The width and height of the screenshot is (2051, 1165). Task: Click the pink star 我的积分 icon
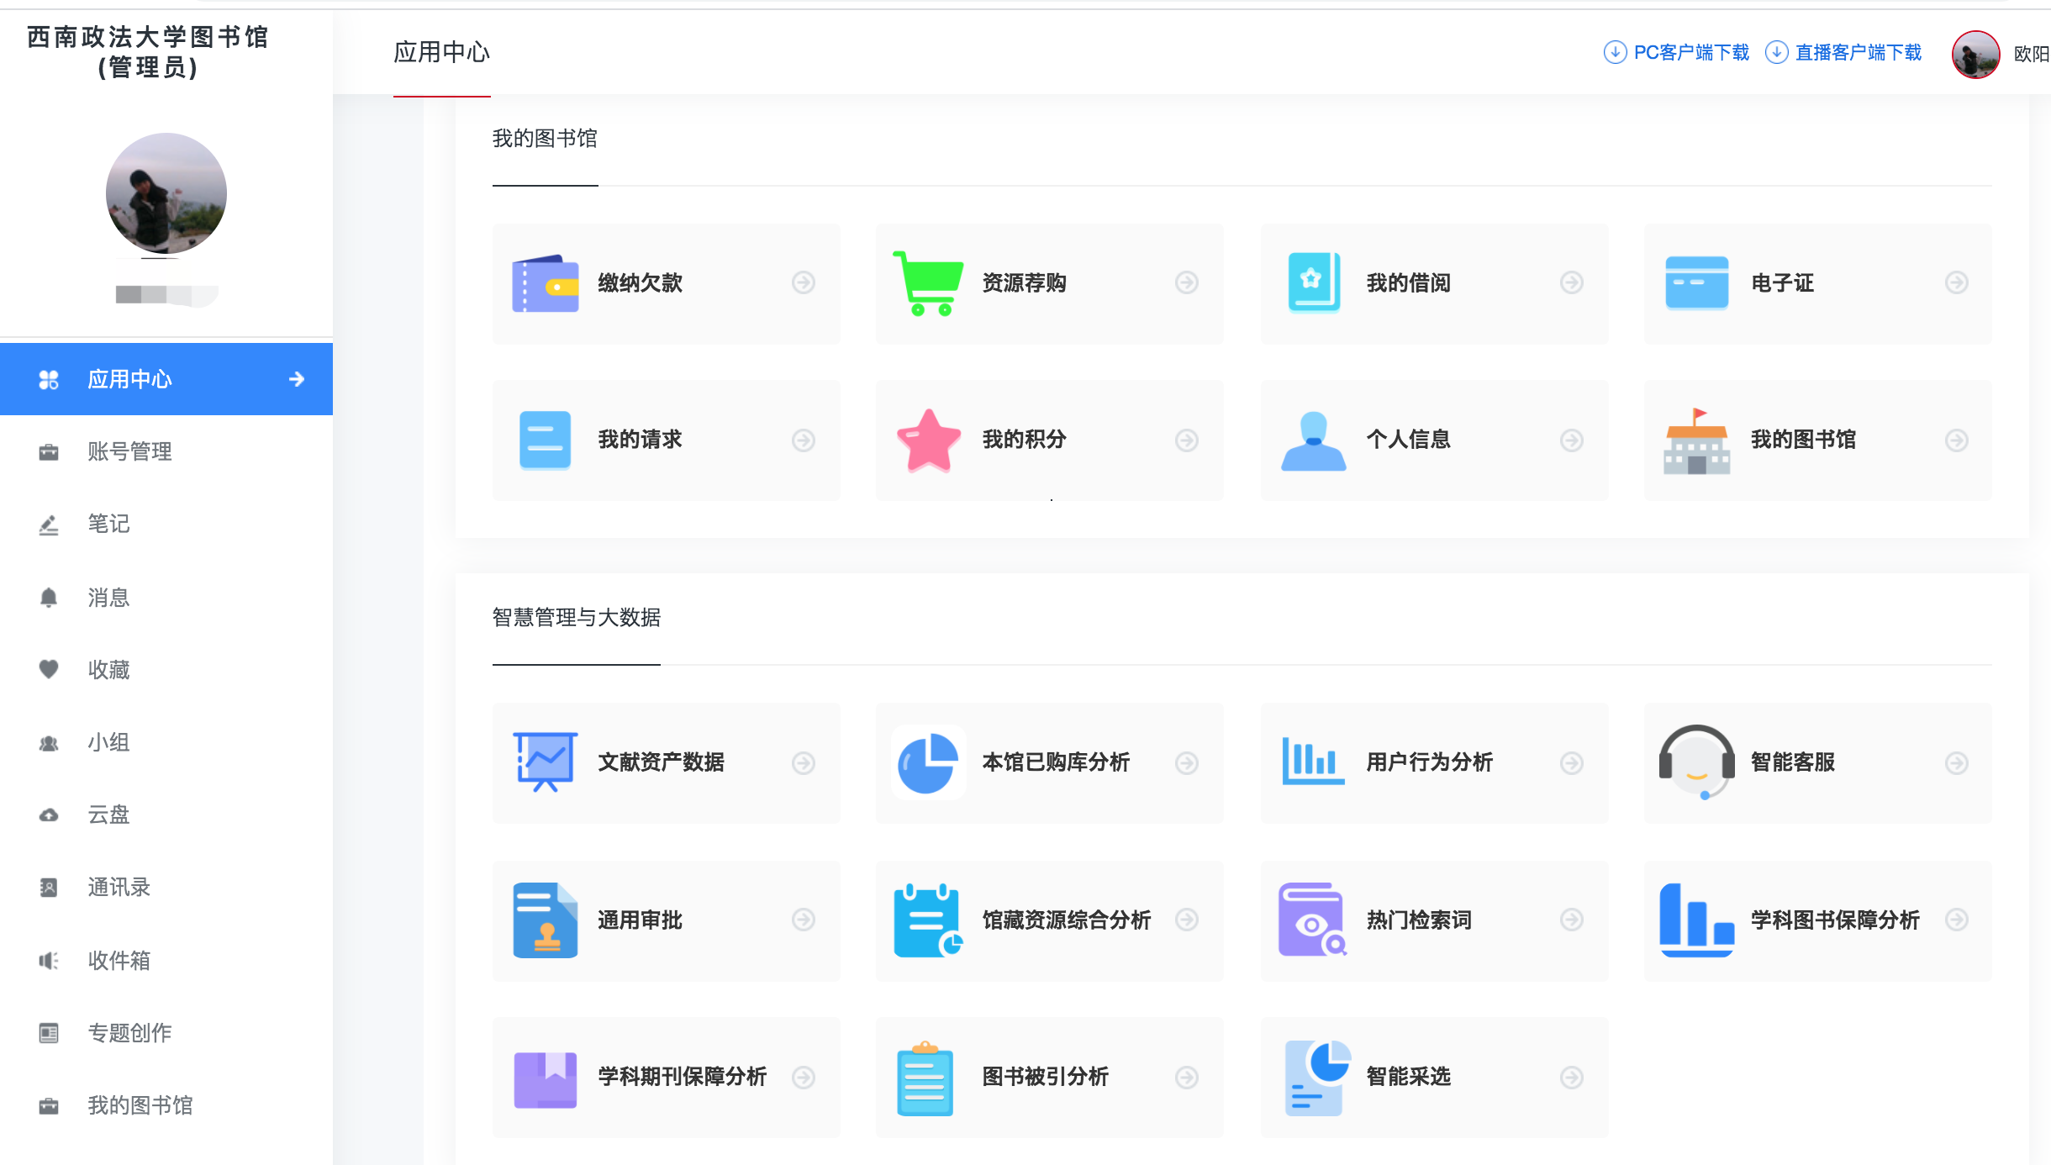click(x=928, y=440)
